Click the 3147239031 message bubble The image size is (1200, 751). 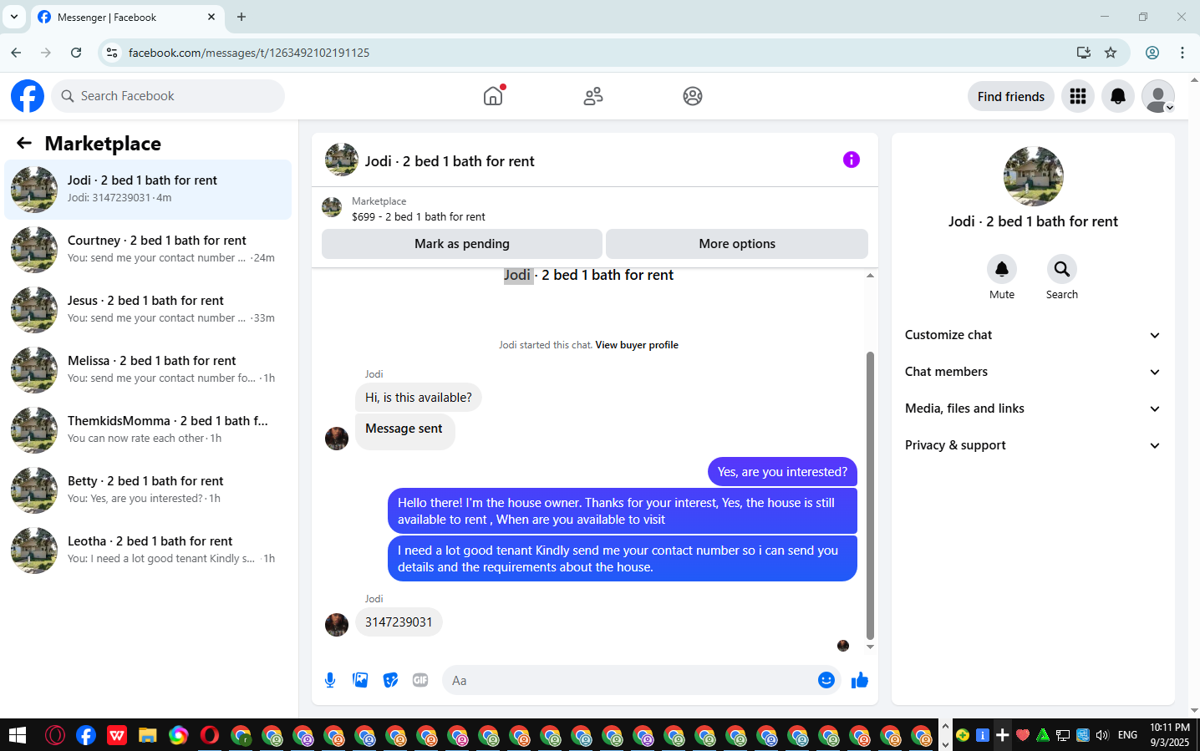(399, 622)
